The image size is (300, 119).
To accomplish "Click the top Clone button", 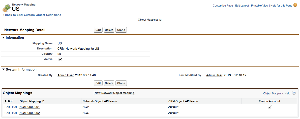I will [x=121, y=30].
